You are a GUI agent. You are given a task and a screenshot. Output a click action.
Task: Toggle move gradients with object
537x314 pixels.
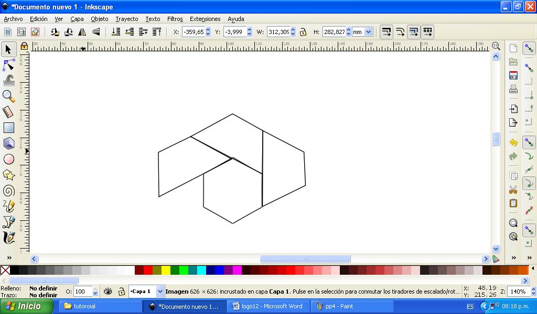[x=414, y=32]
